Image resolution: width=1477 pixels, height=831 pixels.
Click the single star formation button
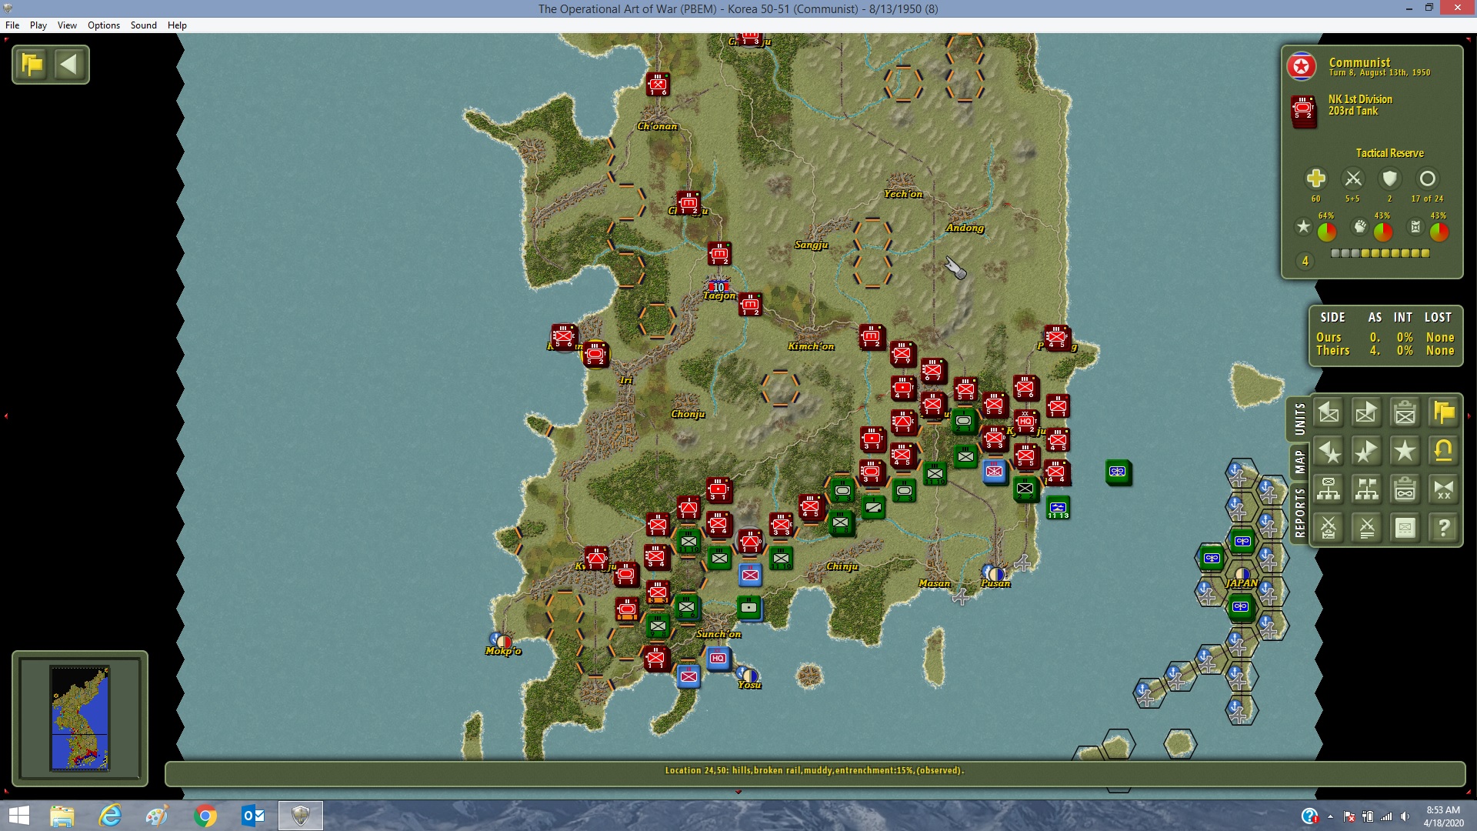tap(1405, 451)
